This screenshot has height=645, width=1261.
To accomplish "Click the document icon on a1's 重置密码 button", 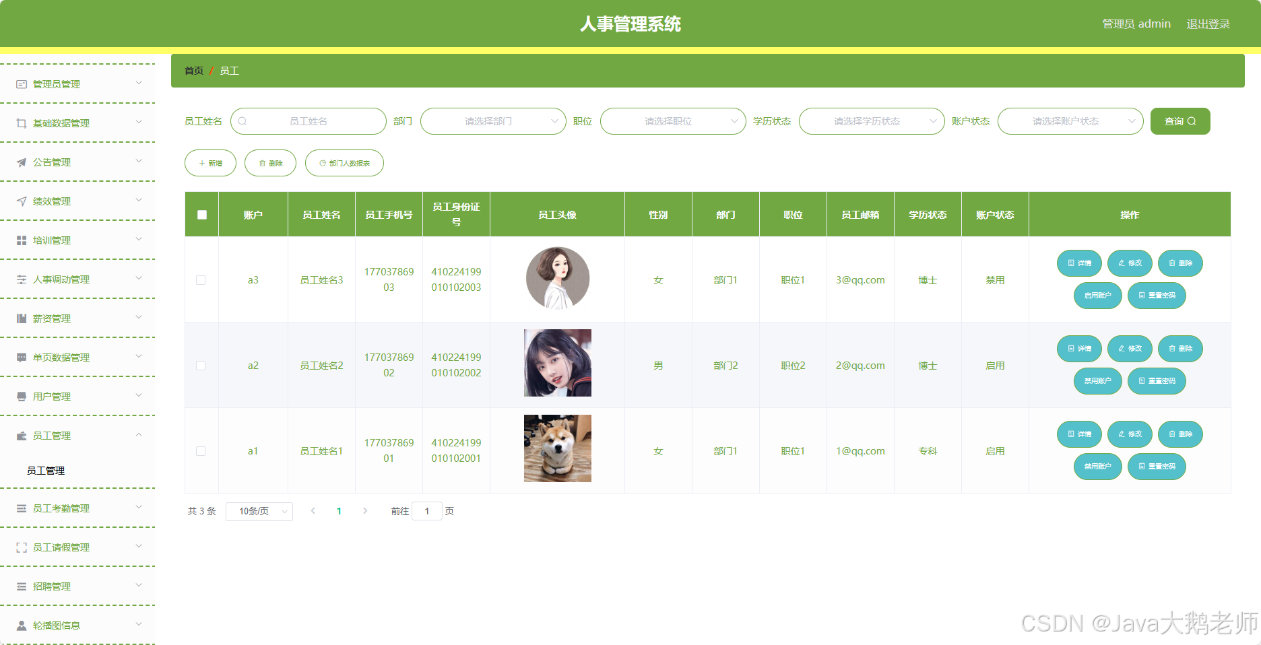I will (1142, 467).
